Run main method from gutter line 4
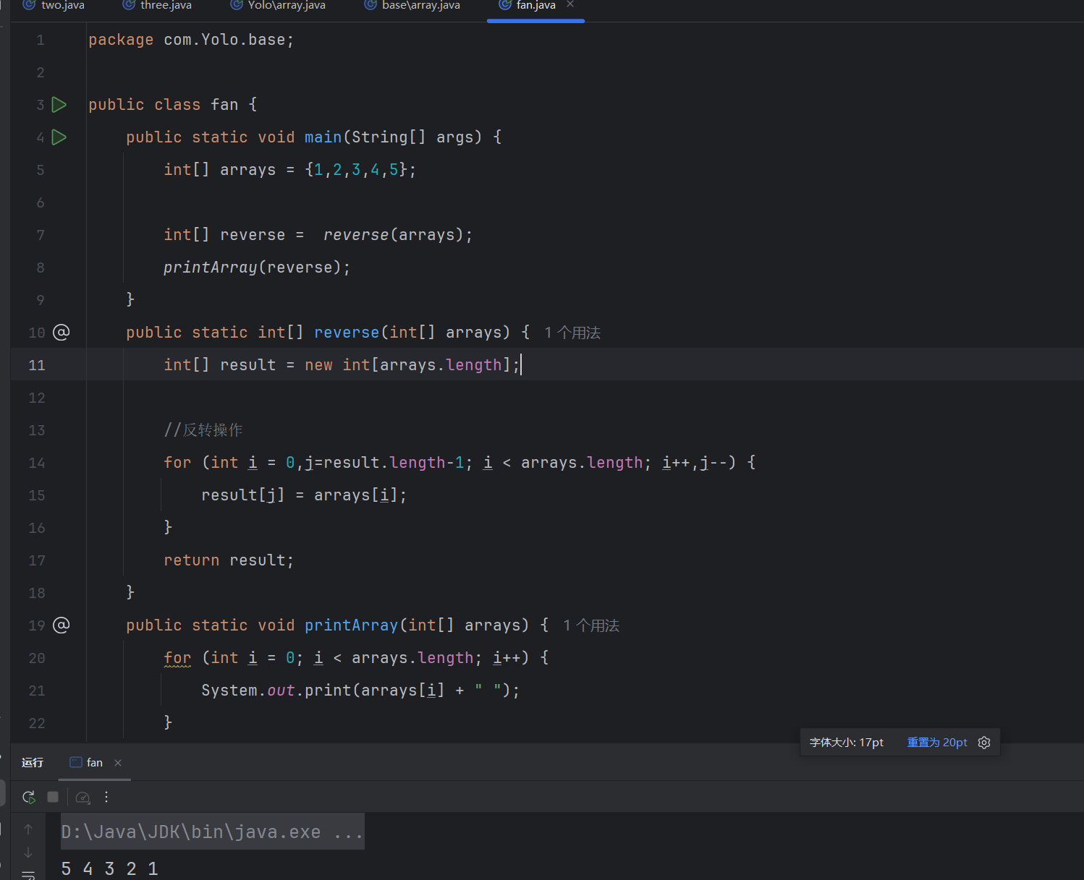The image size is (1084, 880). (59, 137)
